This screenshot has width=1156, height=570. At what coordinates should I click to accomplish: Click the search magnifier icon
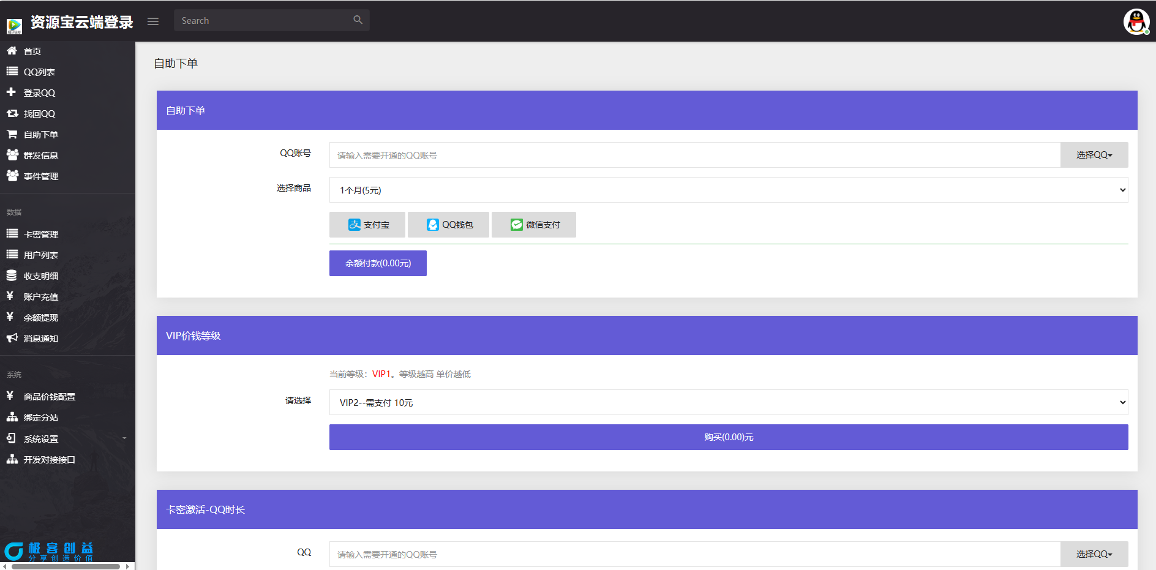[358, 20]
